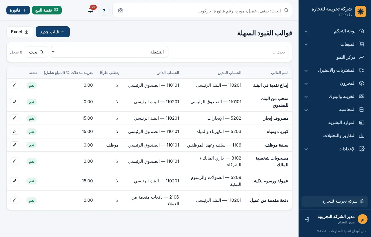371x237 pixels.
Task: Edit the إيداع نقدية في البنك template
Action: pos(15,85)
